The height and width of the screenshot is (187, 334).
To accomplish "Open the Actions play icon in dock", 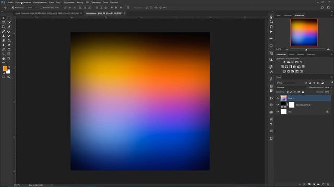I will click(x=271, y=32).
